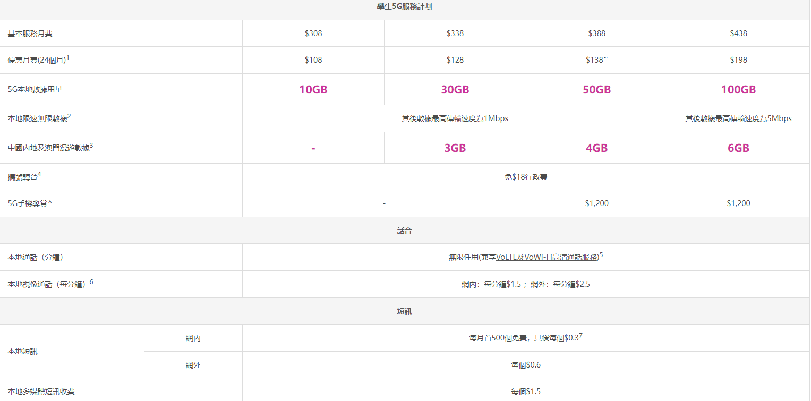Click the 學生5G服務計劃 table heading
The height and width of the screenshot is (401, 811).
404,7
